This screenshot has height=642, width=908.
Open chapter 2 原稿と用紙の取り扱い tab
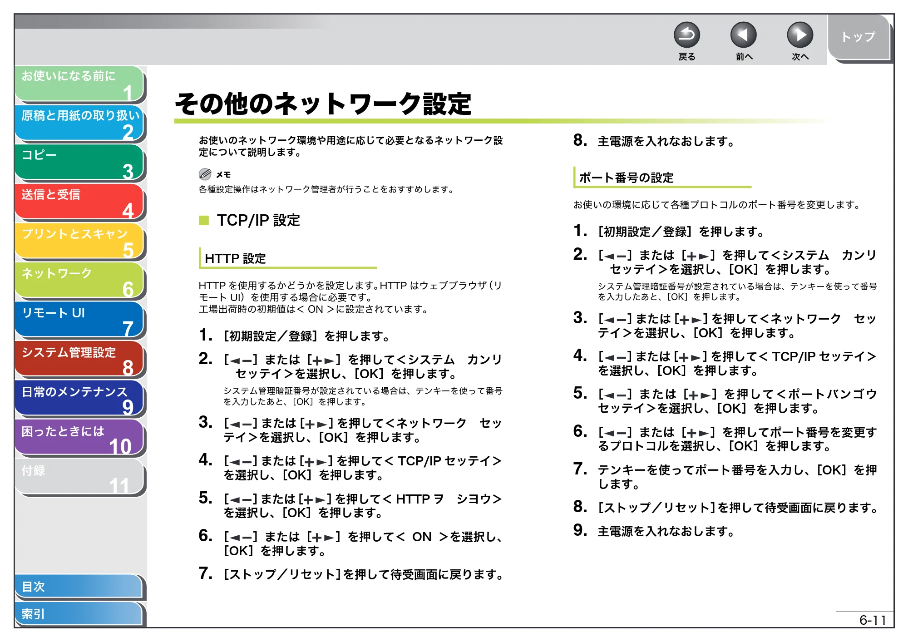point(79,123)
